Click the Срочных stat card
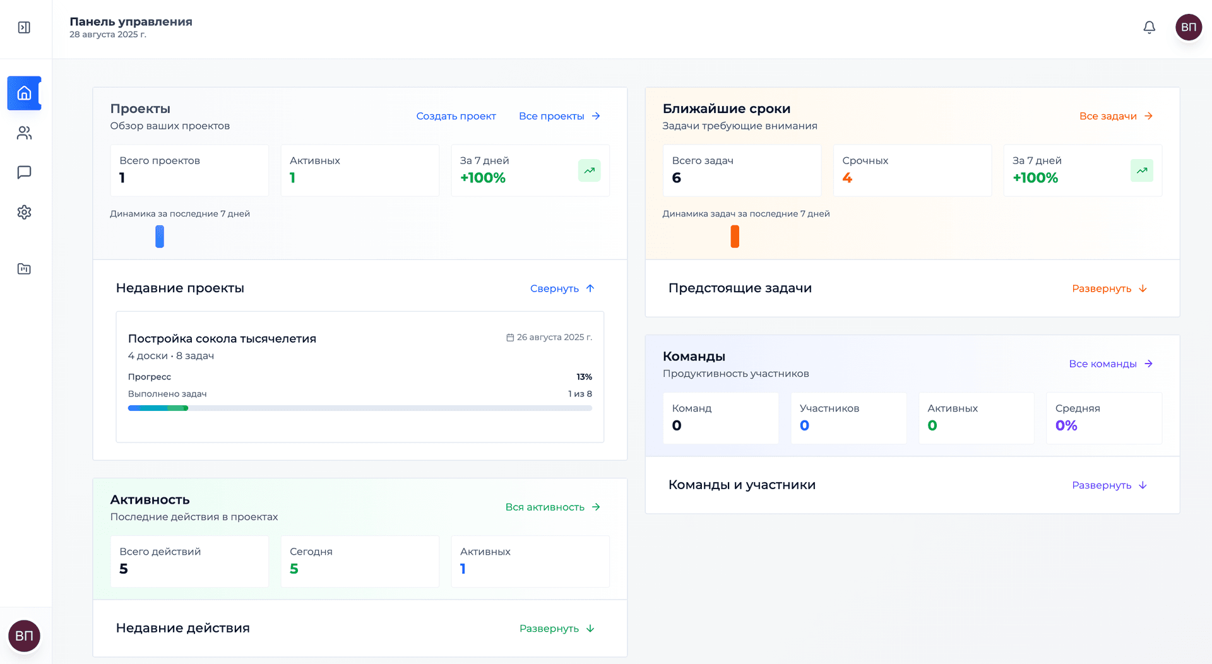The height and width of the screenshot is (664, 1212). (x=912, y=170)
